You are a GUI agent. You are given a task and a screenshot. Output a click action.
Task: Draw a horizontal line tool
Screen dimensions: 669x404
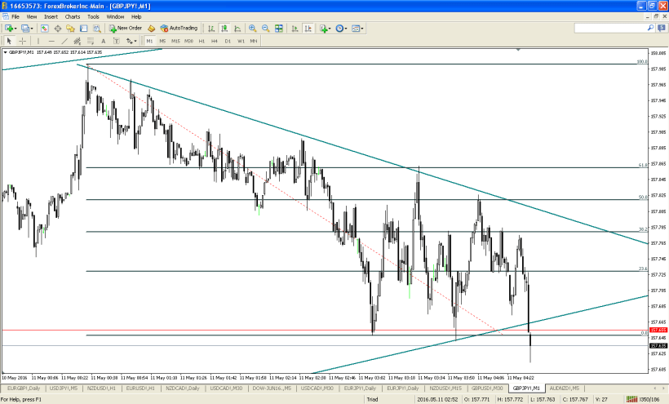51,41
